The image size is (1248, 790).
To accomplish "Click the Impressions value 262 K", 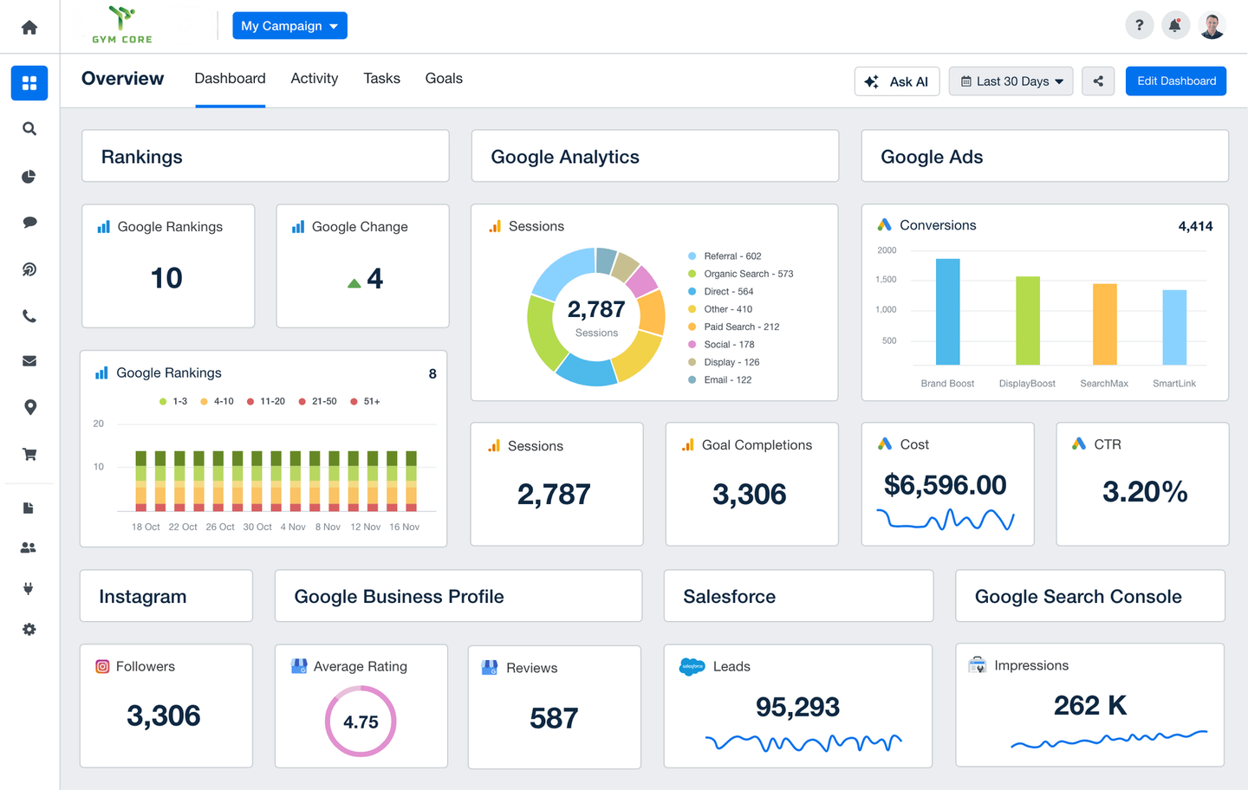I will [x=1090, y=706].
